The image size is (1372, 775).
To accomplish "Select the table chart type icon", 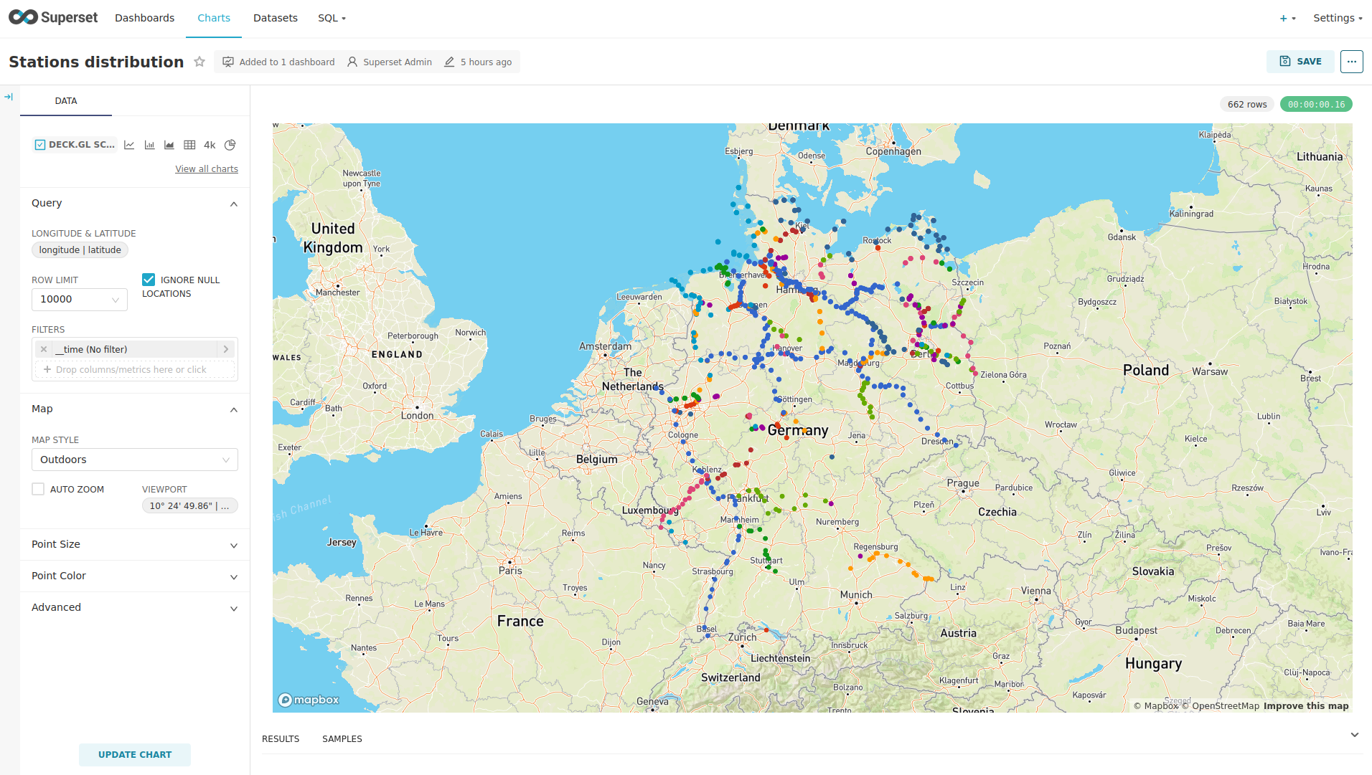I will click(x=189, y=145).
